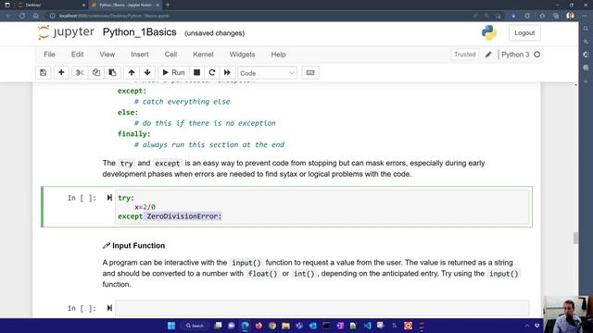
Task: Open the Insert menu
Action: click(140, 55)
